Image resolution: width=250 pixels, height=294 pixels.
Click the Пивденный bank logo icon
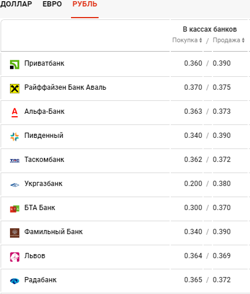point(15,137)
